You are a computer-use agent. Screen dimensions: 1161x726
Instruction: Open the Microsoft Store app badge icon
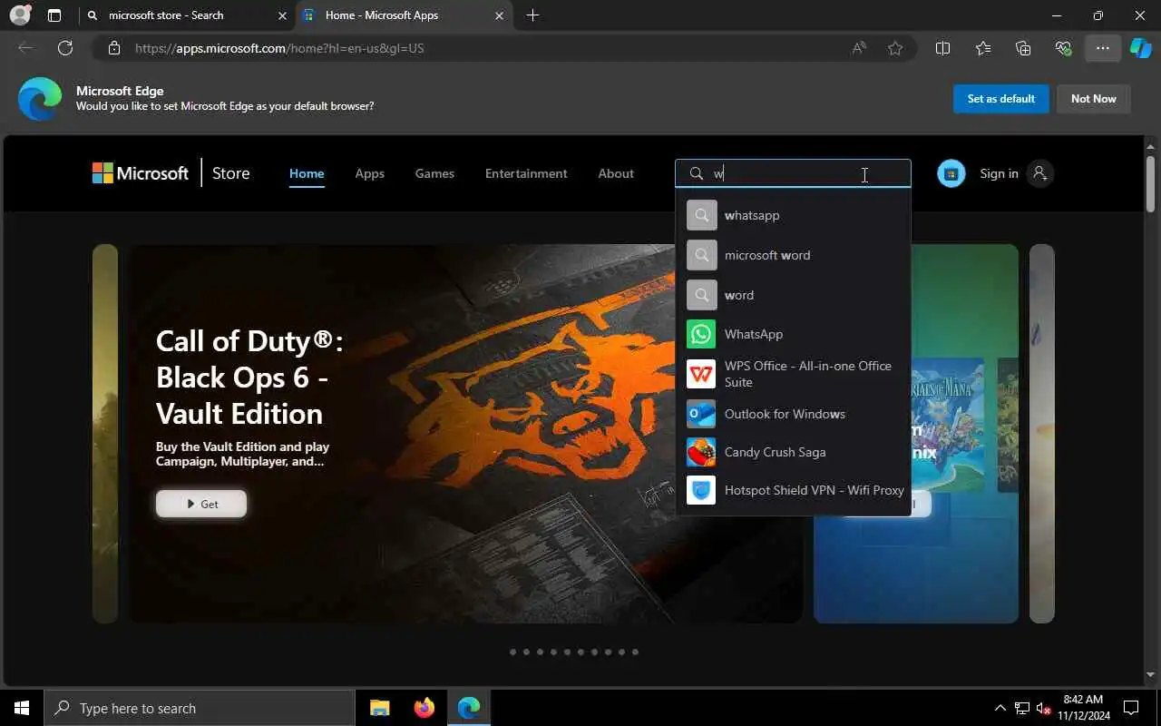pyautogui.click(x=951, y=173)
